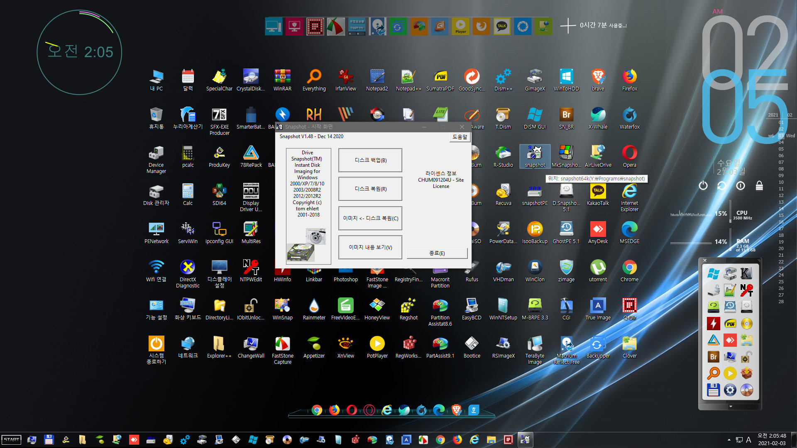This screenshot has height=448, width=797.
Task: Open the 내 PC desktop icon
Action: click(156, 80)
